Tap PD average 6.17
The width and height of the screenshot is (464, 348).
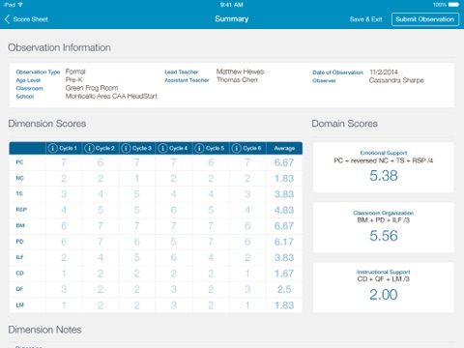pos(284,242)
